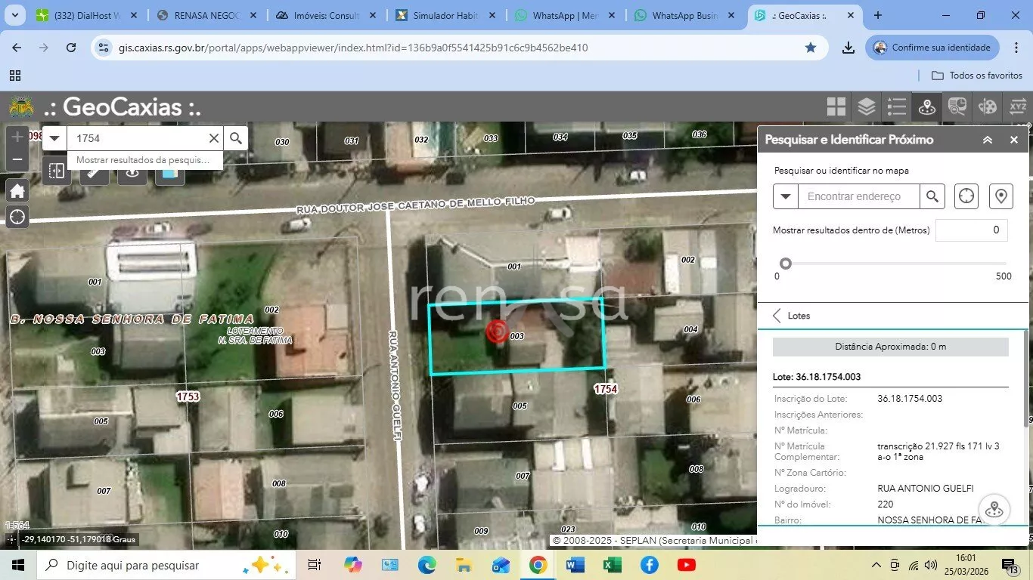The height and width of the screenshot is (580, 1033).
Task: Toggle My Location button on map
Action: pyautogui.click(x=17, y=217)
